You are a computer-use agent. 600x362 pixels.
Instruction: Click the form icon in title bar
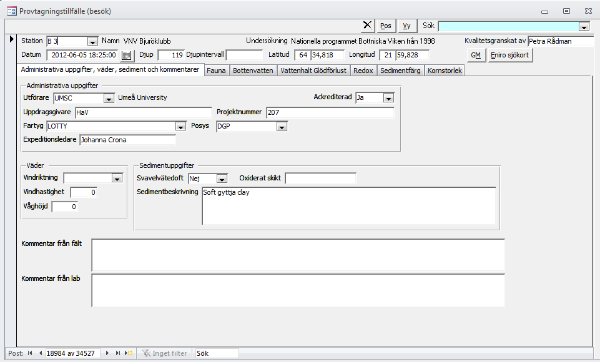click(11, 11)
